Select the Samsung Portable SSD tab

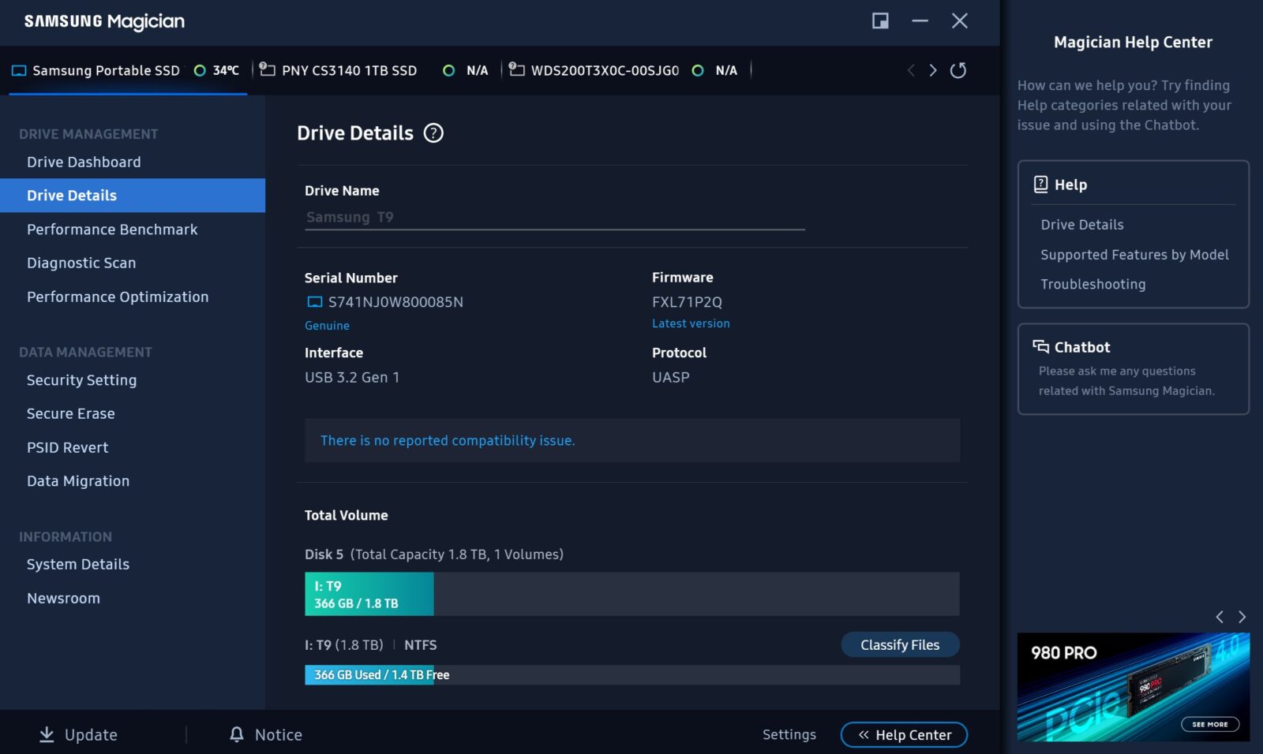[x=106, y=70]
